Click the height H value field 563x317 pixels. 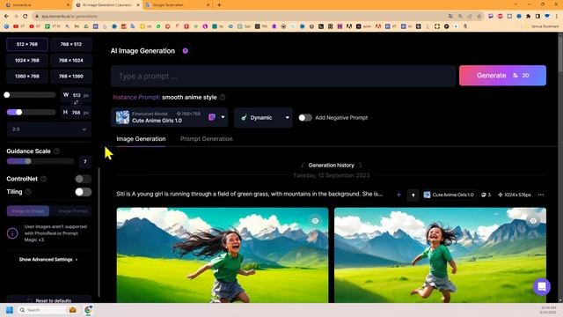coord(77,113)
